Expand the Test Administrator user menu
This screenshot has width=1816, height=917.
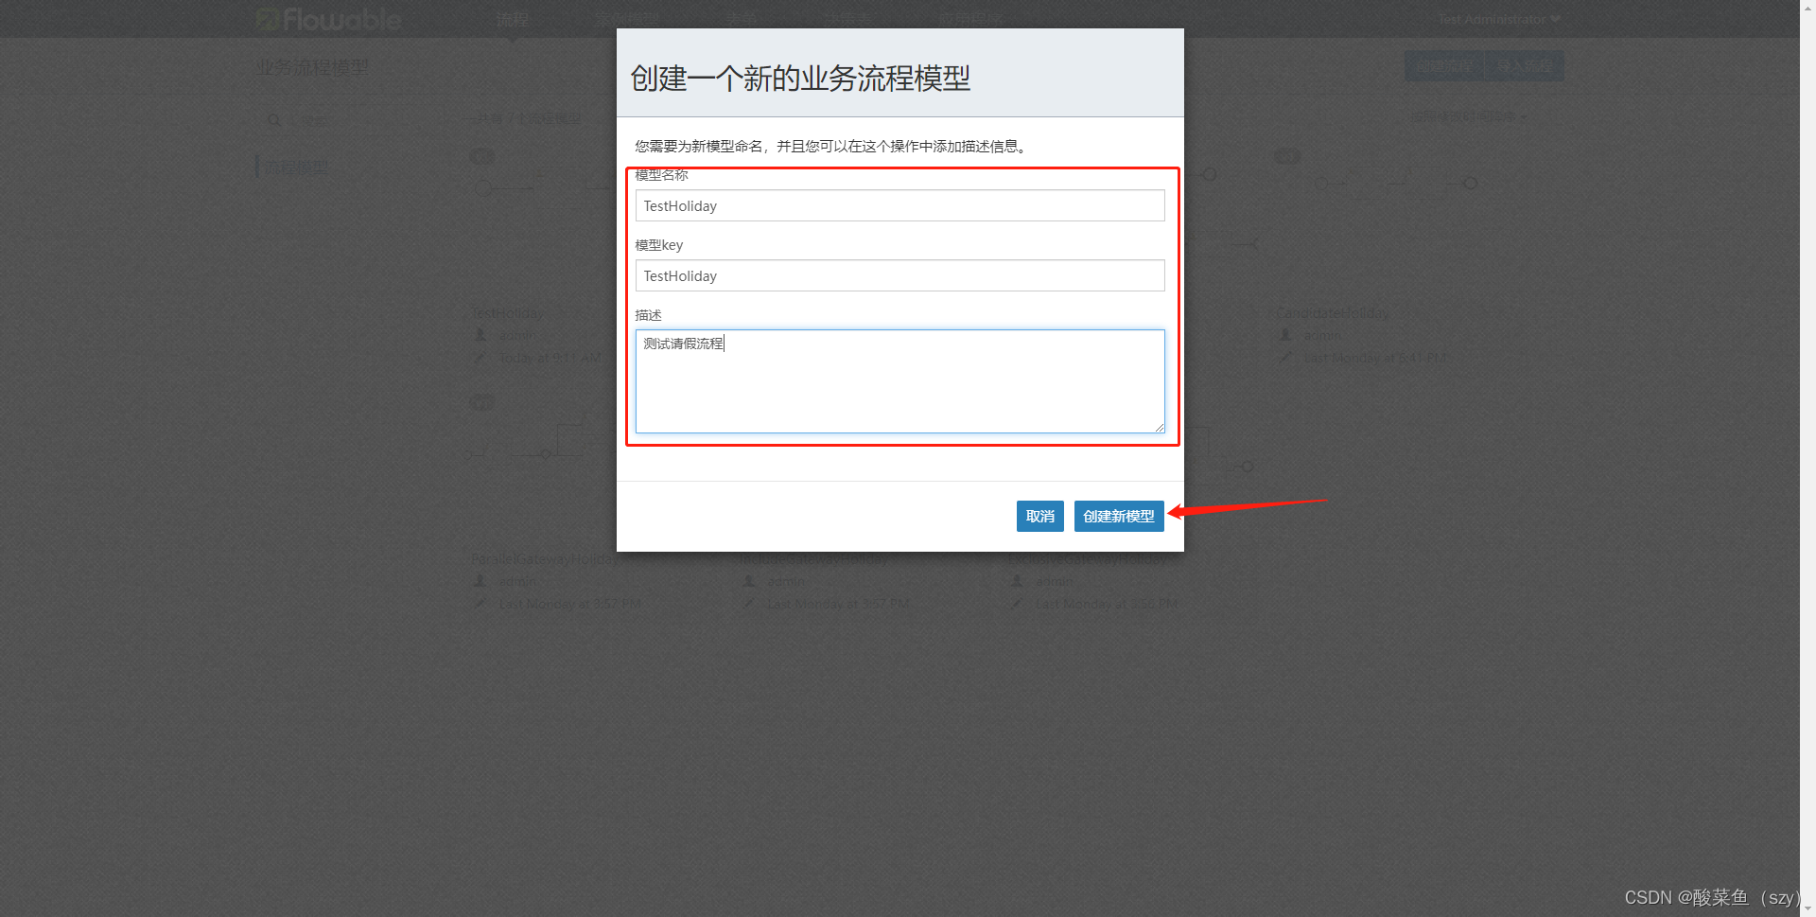[x=1499, y=19]
